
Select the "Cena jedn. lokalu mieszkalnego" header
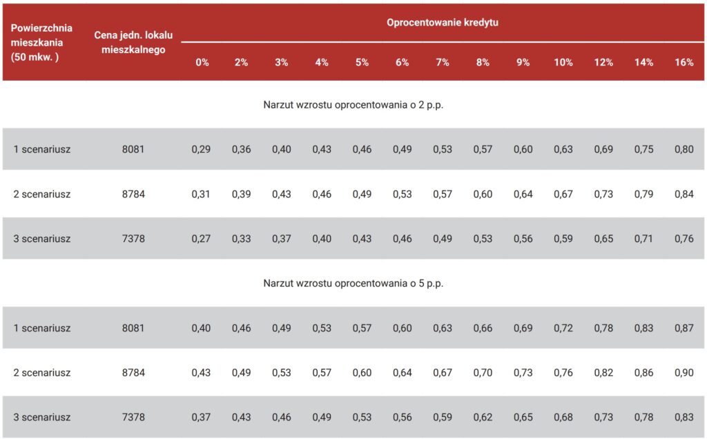(x=133, y=42)
